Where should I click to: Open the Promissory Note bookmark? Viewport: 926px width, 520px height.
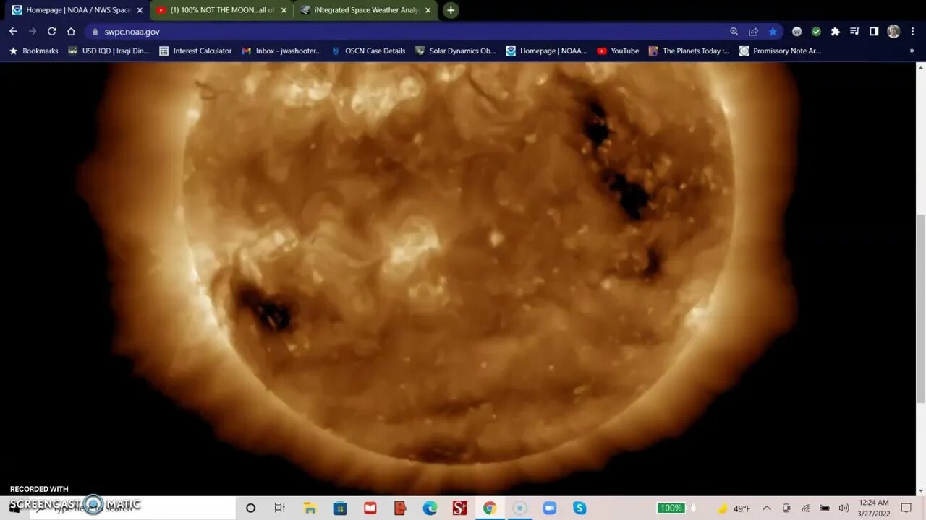tap(780, 51)
